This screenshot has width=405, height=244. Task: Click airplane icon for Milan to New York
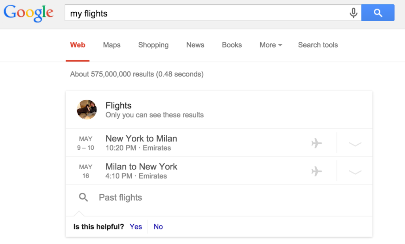point(316,171)
